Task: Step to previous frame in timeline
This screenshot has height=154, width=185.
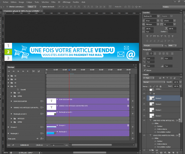Action: coord(14,71)
